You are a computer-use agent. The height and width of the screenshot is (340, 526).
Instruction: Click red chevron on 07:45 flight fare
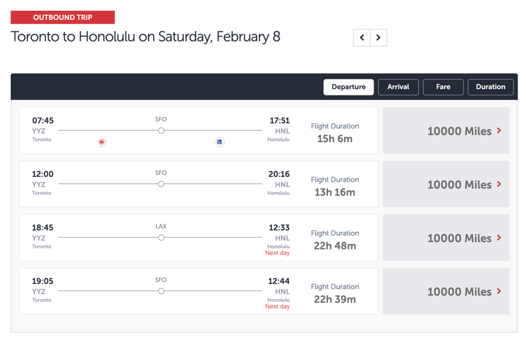499,130
